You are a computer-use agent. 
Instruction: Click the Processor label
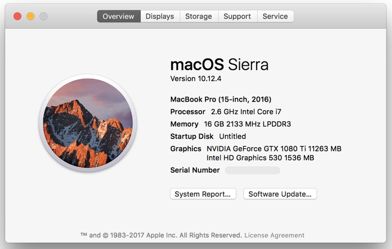pyautogui.click(x=188, y=112)
